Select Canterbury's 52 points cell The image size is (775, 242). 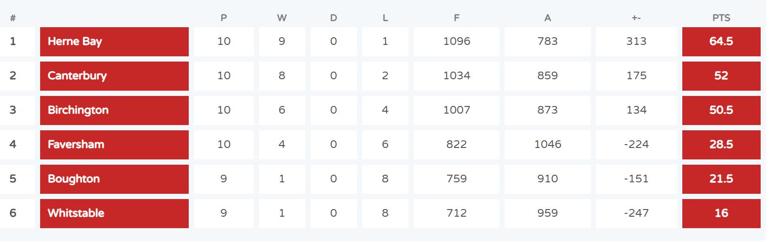click(721, 76)
